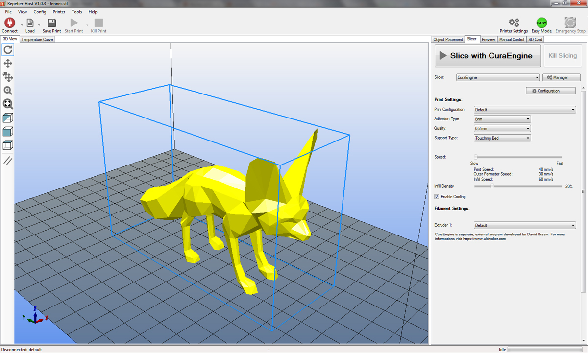Image resolution: width=588 pixels, height=353 pixels.
Task: Click the Save Print disk icon
Action: click(51, 23)
